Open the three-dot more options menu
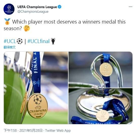This screenshot has width=136, height=134. (130, 7)
